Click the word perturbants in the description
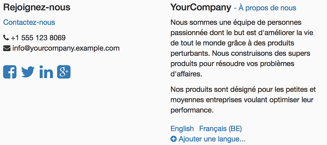Viewport: 327px width, 145px height. point(189,53)
